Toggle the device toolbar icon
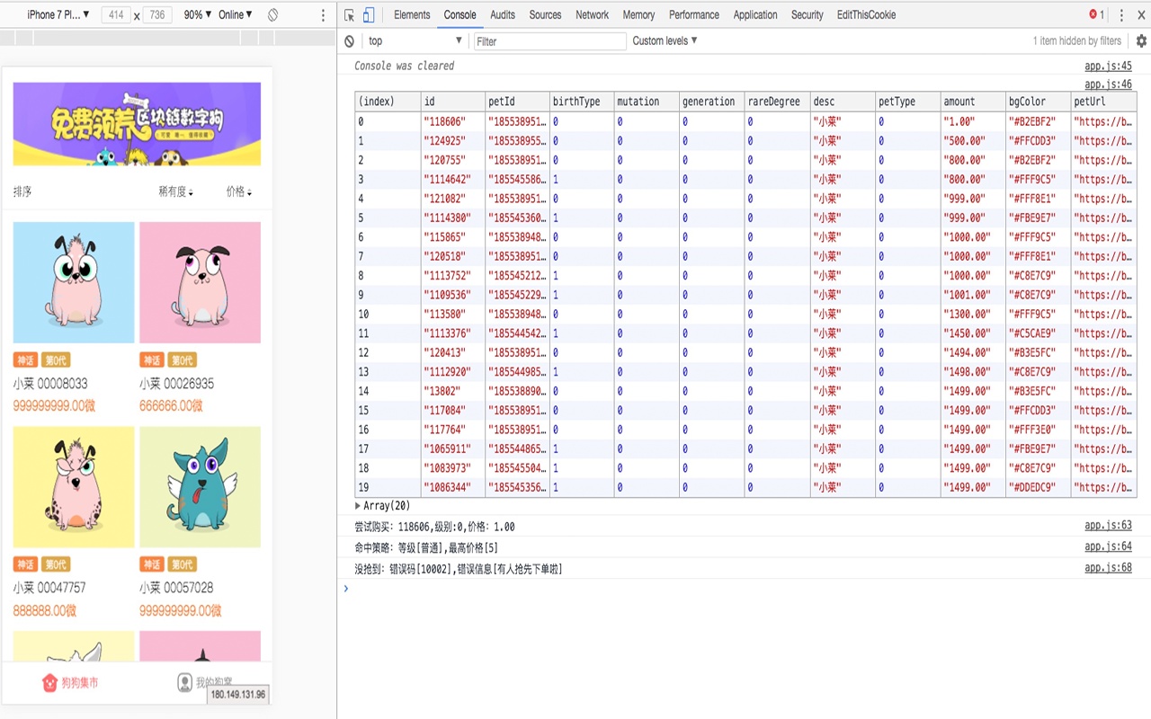 369,15
